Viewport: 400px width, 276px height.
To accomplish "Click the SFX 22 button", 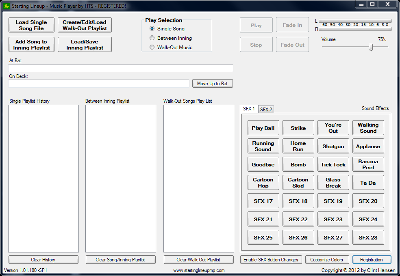I will pyautogui.click(x=298, y=219).
